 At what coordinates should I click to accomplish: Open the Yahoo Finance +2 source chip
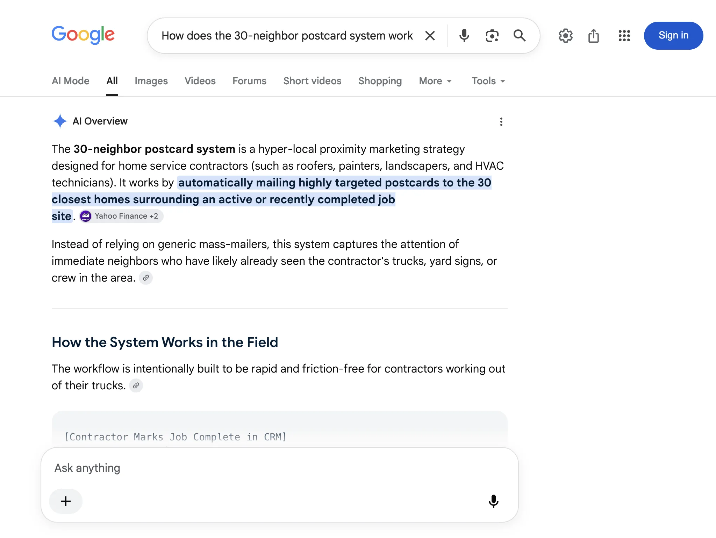tap(121, 216)
